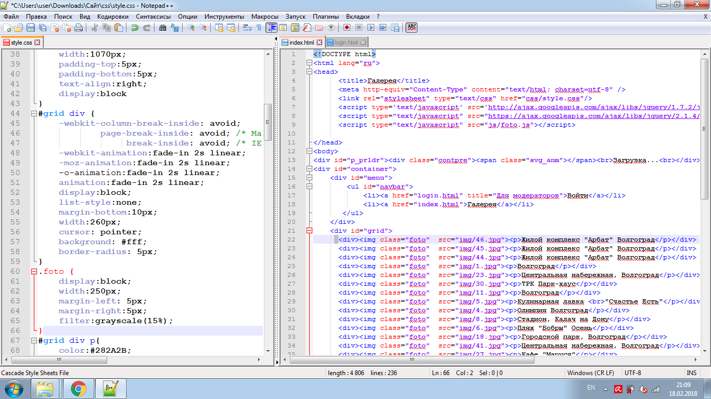Open the Правка menu
The image size is (711, 399).
click(x=36, y=17)
